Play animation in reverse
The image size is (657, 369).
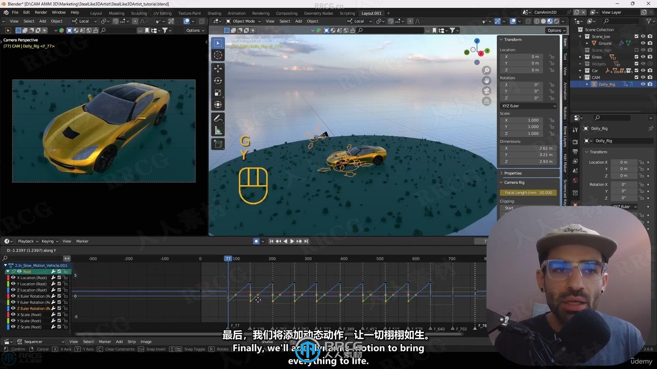[x=285, y=241]
